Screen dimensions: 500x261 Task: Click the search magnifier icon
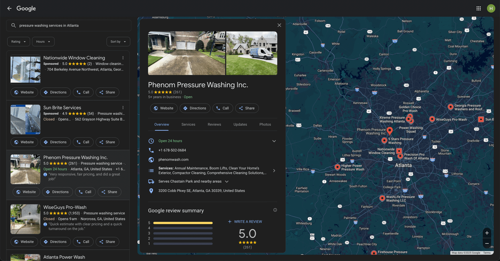point(13,26)
